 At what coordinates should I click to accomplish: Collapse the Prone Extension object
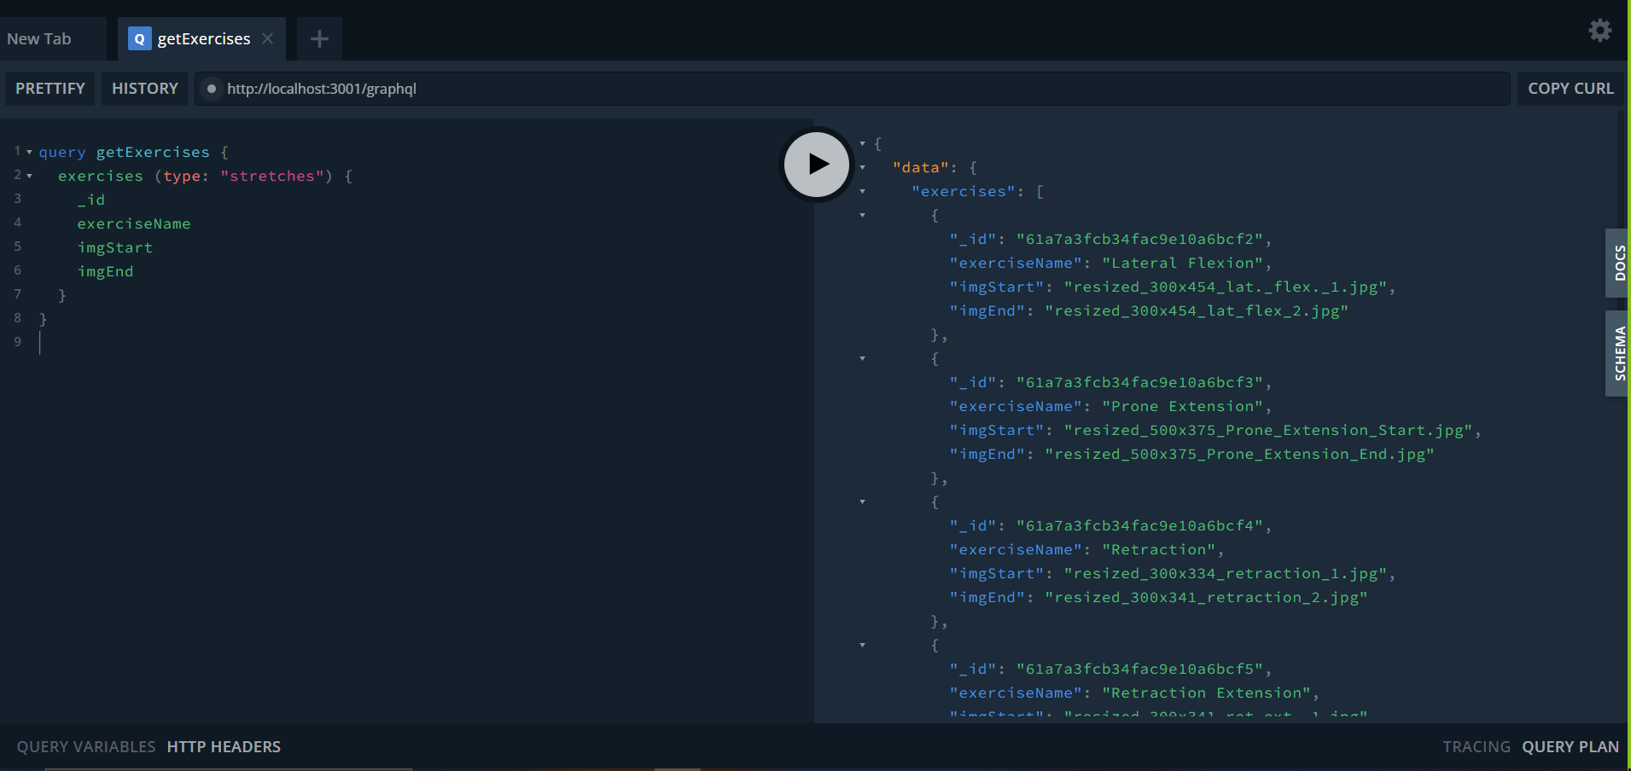point(863,358)
